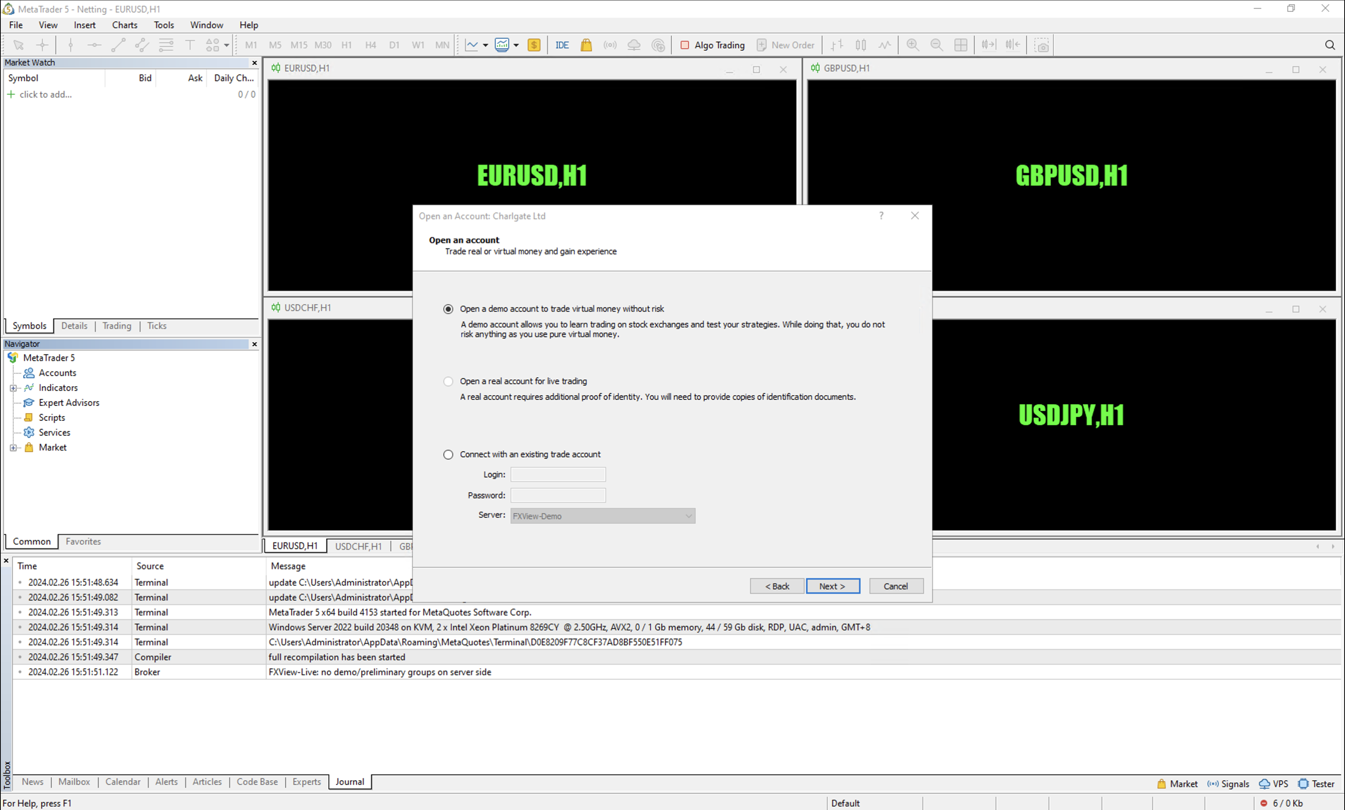Toggle chart auto scroll icon
Image resolution: width=1345 pixels, height=810 pixels.
click(x=989, y=45)
